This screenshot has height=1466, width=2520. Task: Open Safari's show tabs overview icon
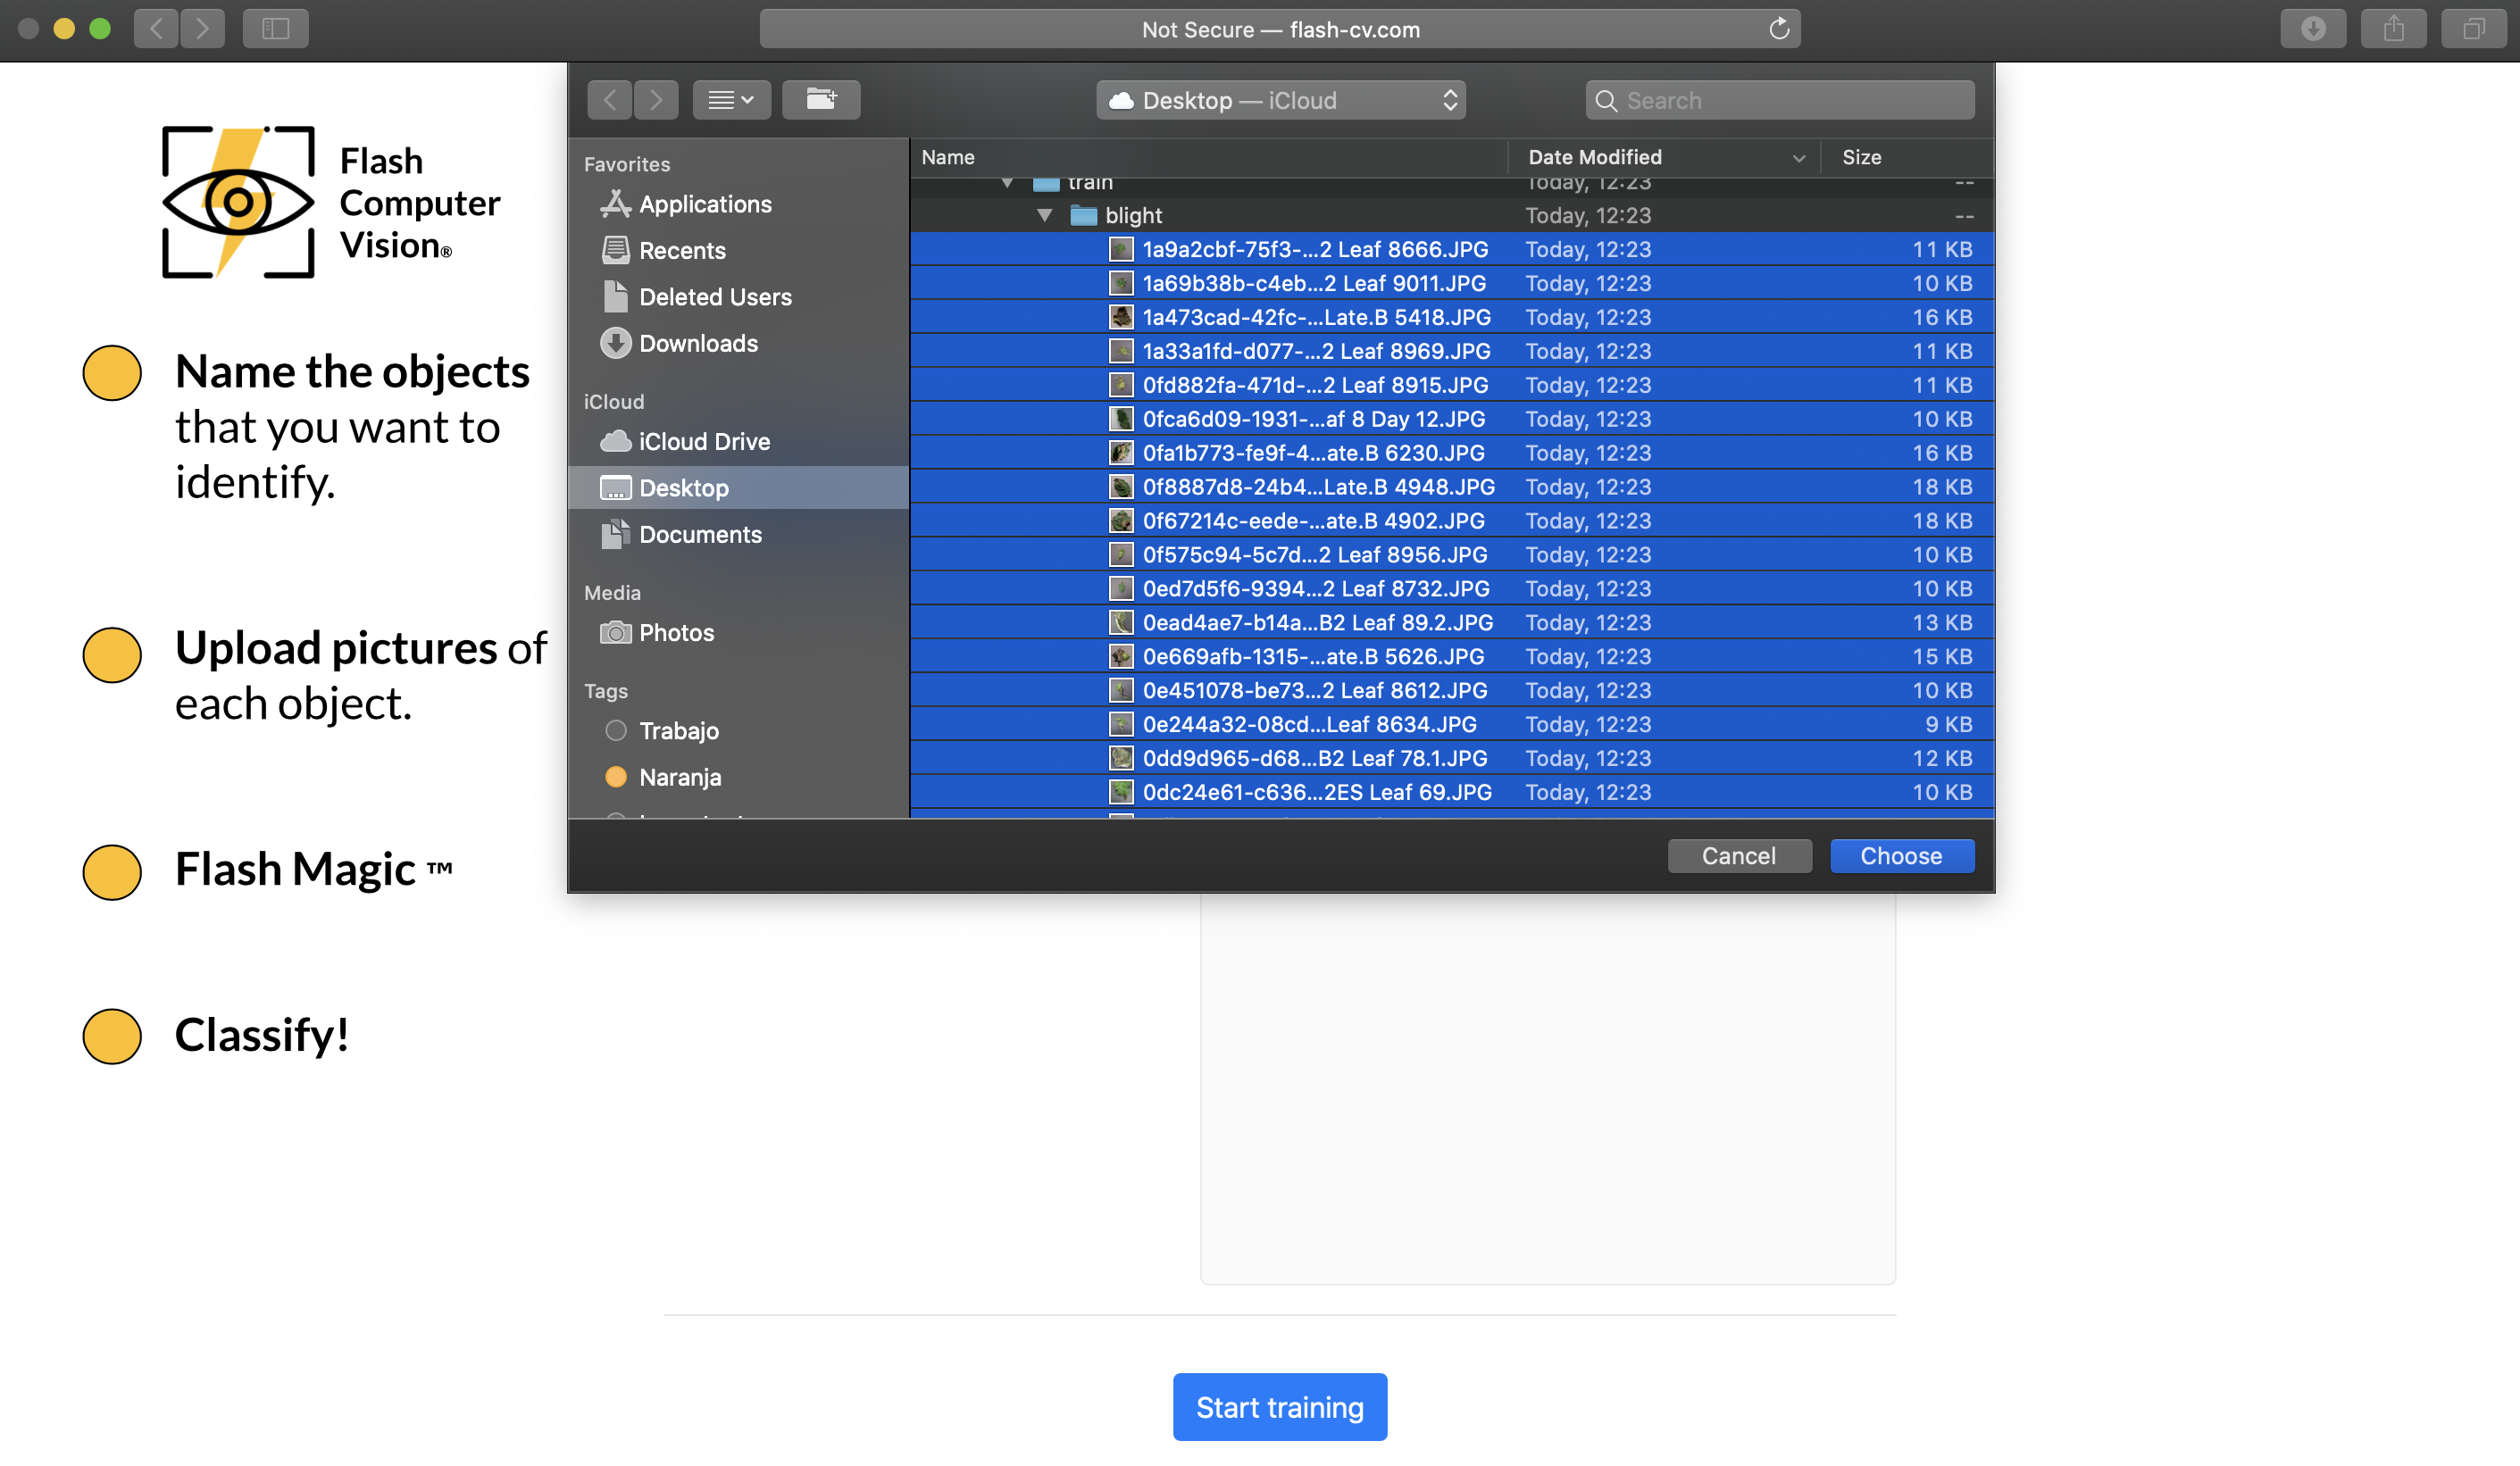coord(2473,29)
